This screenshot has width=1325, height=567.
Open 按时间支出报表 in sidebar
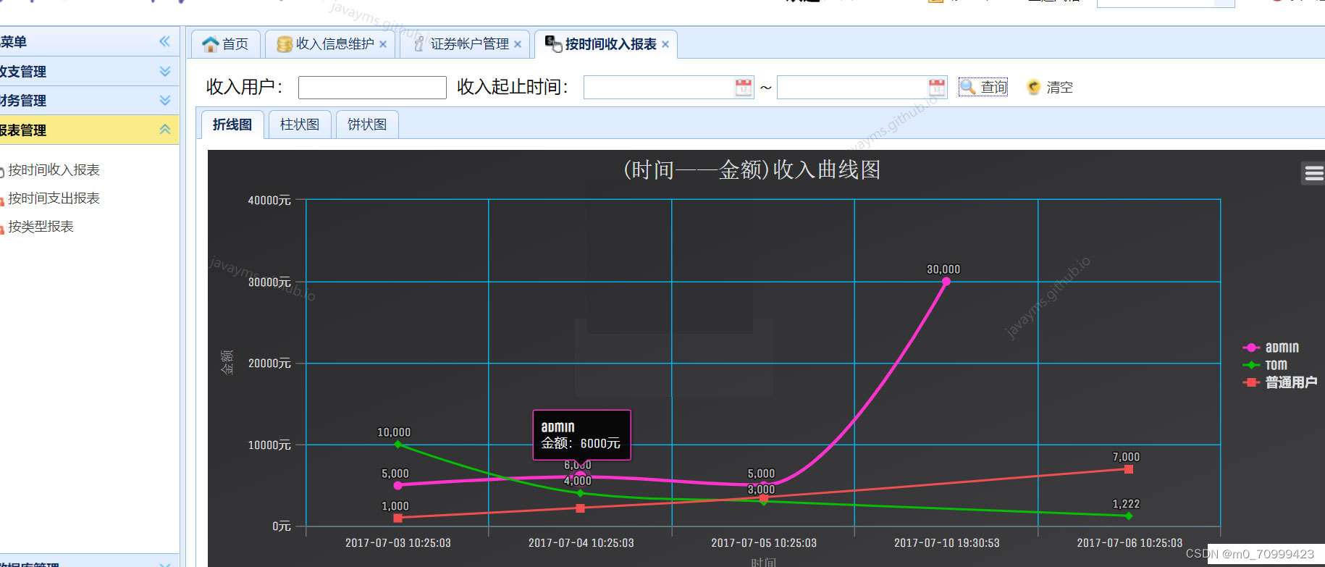tap(54, 198)
